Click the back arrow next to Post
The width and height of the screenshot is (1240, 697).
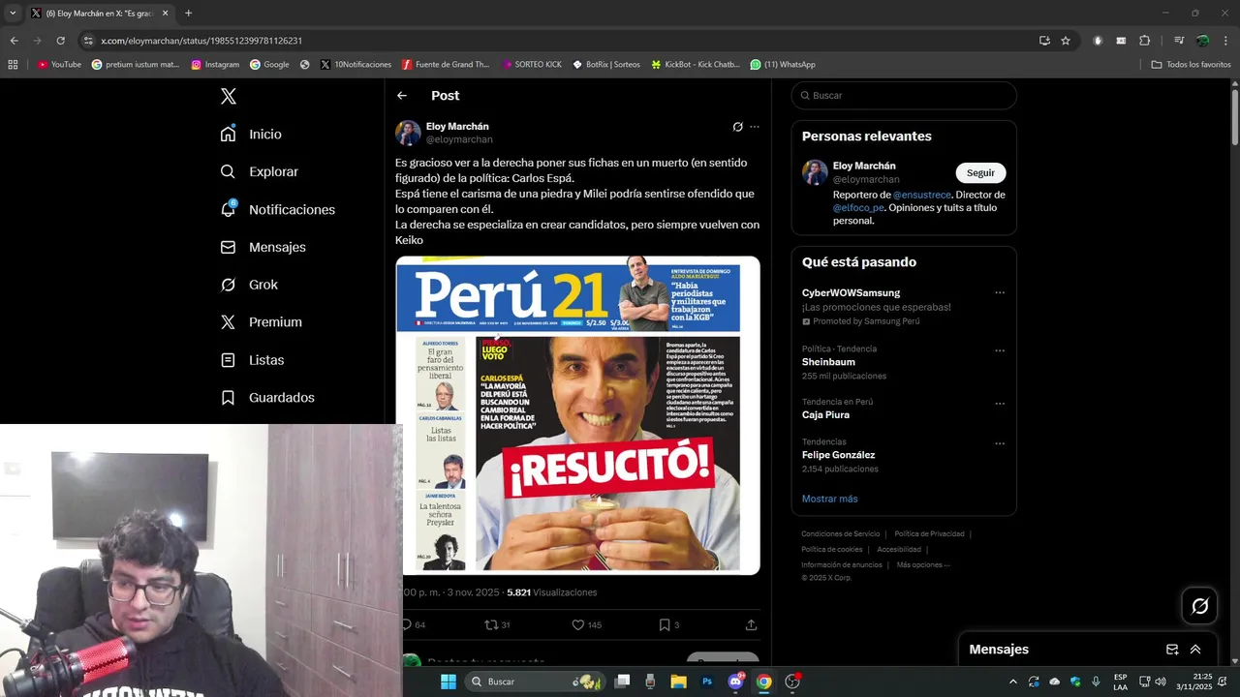click(x=402, y=96)
